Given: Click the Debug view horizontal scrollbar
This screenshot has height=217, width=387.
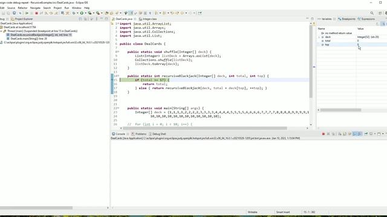Looking at the screenshot, I should tap(36, 207).
